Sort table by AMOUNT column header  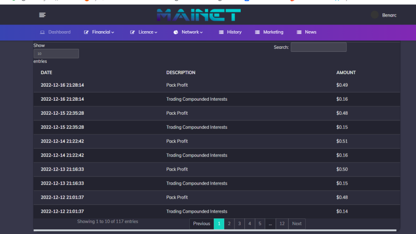pos(346,73)
